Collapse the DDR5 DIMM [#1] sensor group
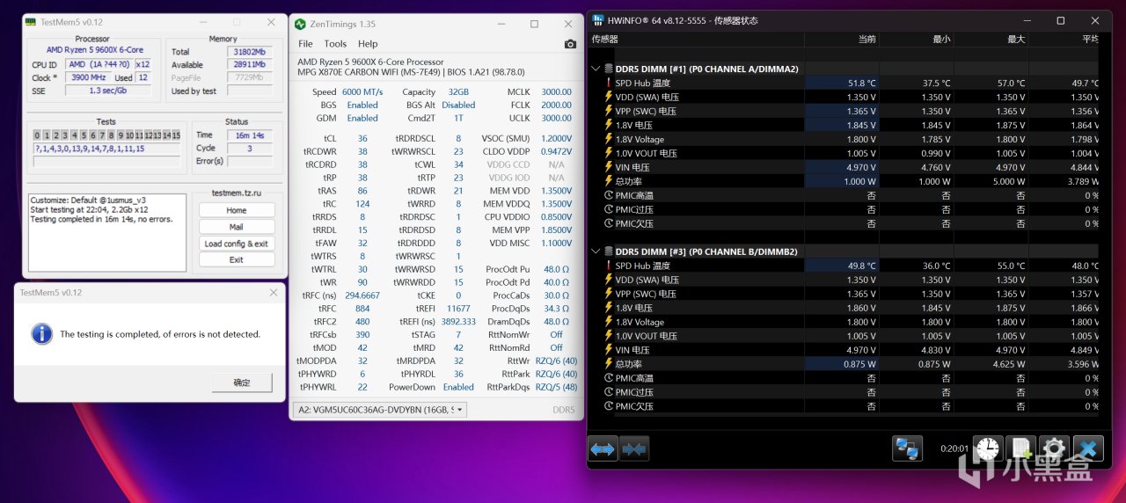This screenshot has width=1126, height=503. pos(596,69)
